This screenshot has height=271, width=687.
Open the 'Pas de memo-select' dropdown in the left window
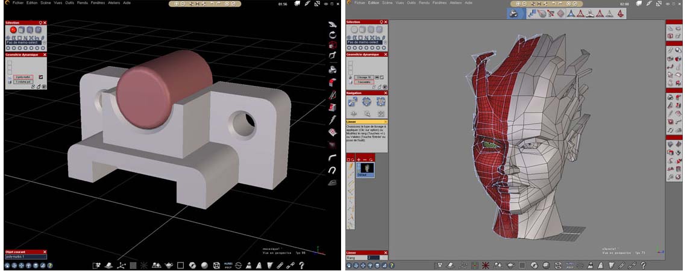[x=24, y=42]
